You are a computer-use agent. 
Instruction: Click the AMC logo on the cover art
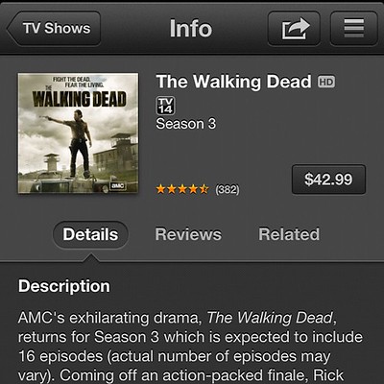pyautogui.click(x=118, y=185)
